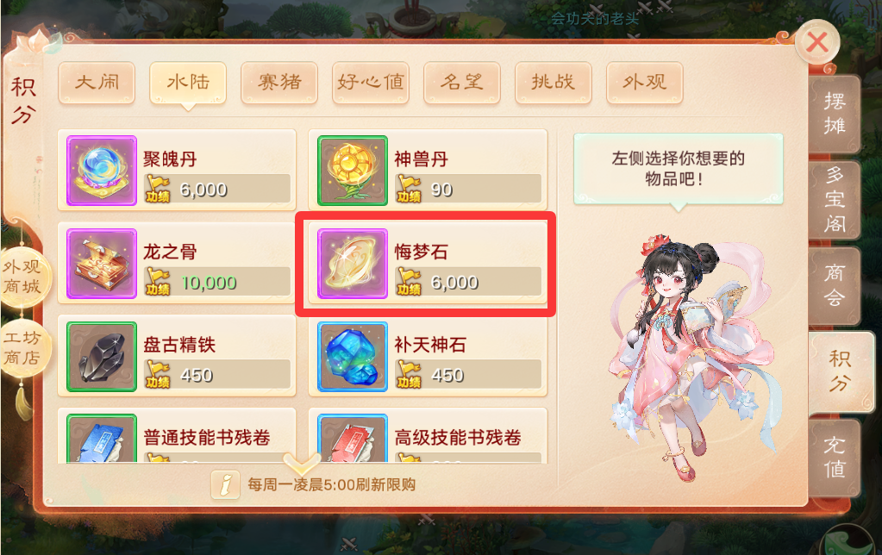Expand list with the down chevron arrow

click(301, 464)
